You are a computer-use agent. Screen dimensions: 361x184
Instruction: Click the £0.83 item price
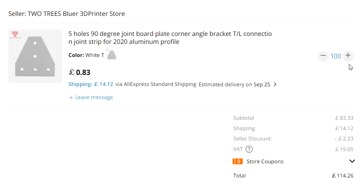click(80, 72)
